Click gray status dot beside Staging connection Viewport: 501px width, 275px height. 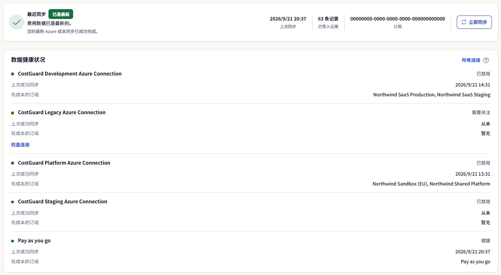click(12, 202)
